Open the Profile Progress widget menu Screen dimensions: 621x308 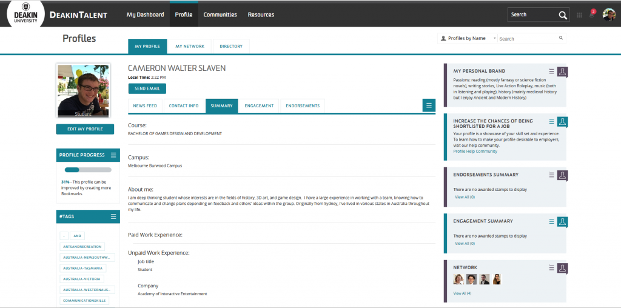[113, 155]
